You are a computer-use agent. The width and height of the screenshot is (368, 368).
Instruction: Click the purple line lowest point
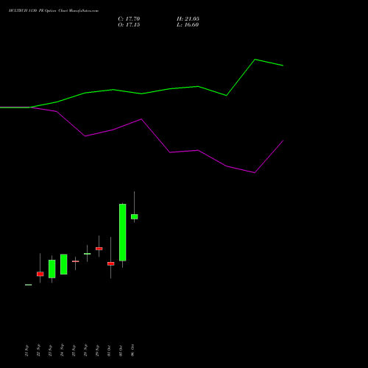(x=255, y=173)
